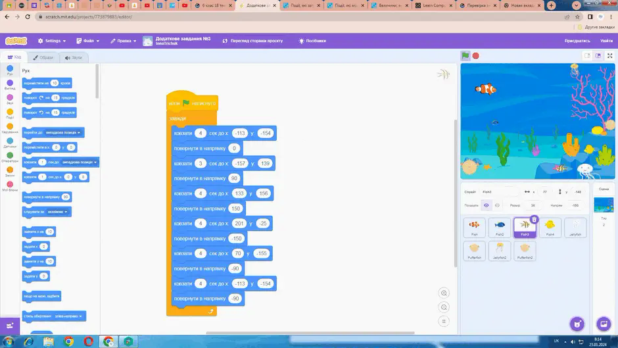Open the add extension button
The width and height of the screenshot is (618, 348).
click(10, 326)
